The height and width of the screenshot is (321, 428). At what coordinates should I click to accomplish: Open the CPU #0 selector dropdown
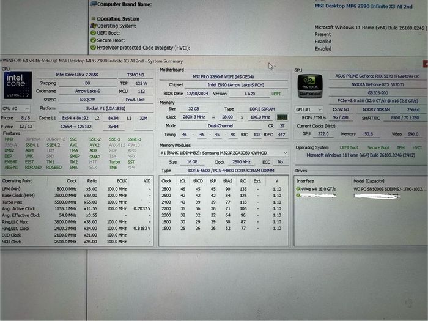coord(15,108)
